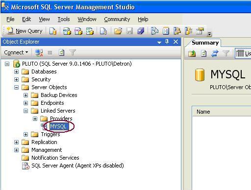This screenshot has width=251, height=190.
Task: Click the Filter icon in Object Explorer
Action: point(73,52)
